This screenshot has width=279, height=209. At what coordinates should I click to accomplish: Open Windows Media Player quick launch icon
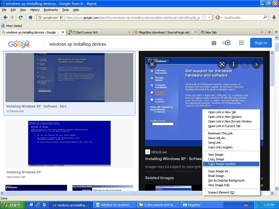click(44, 205)
